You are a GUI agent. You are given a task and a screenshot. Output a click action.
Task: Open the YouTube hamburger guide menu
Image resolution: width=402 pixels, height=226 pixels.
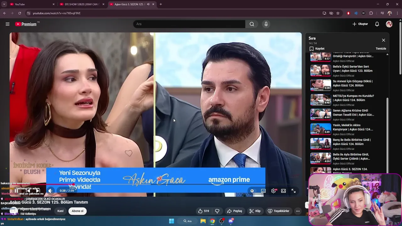[8, 24]
